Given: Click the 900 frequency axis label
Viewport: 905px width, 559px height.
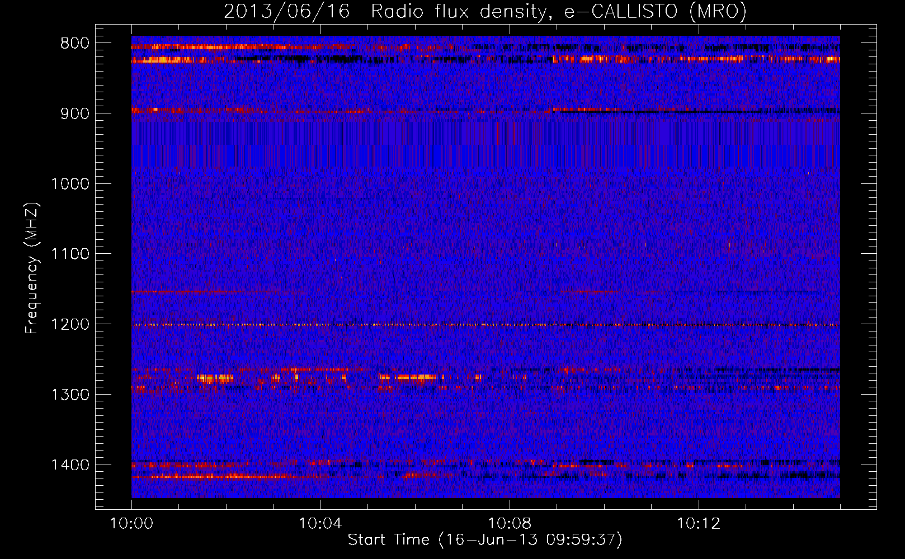Looking at the screenshot, I should coord(75,113).
